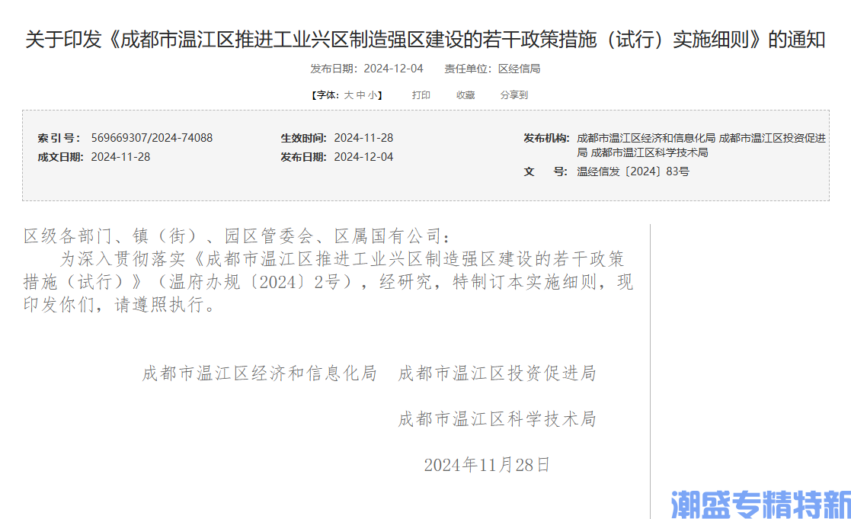
Task: Select the 索引号 label
Action: point(59,138)
